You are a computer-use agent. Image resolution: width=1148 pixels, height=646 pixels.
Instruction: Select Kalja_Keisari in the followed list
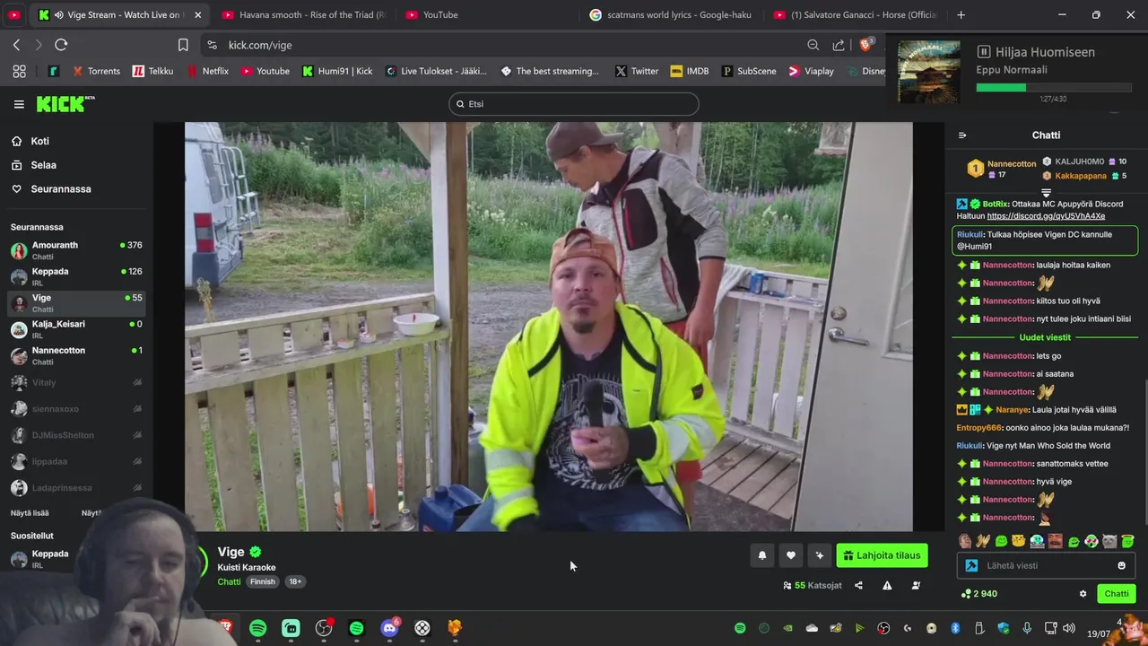tap(76, 329)
